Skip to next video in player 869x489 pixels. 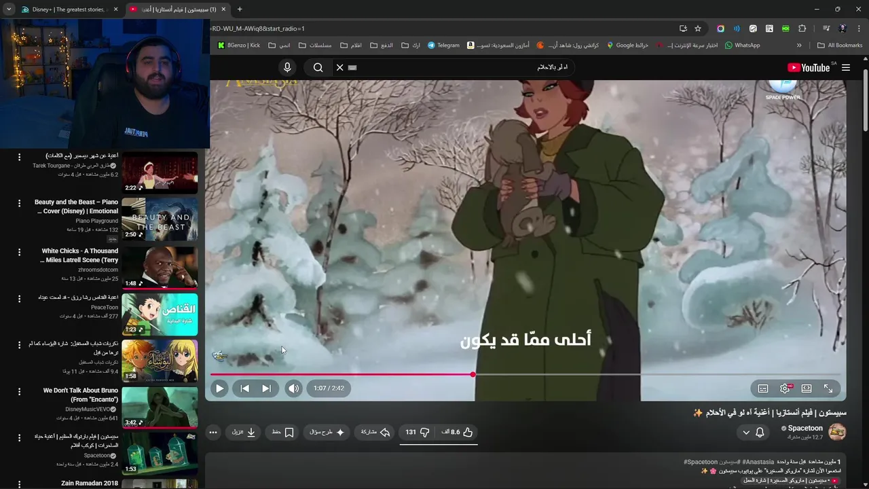pos(266,388)
